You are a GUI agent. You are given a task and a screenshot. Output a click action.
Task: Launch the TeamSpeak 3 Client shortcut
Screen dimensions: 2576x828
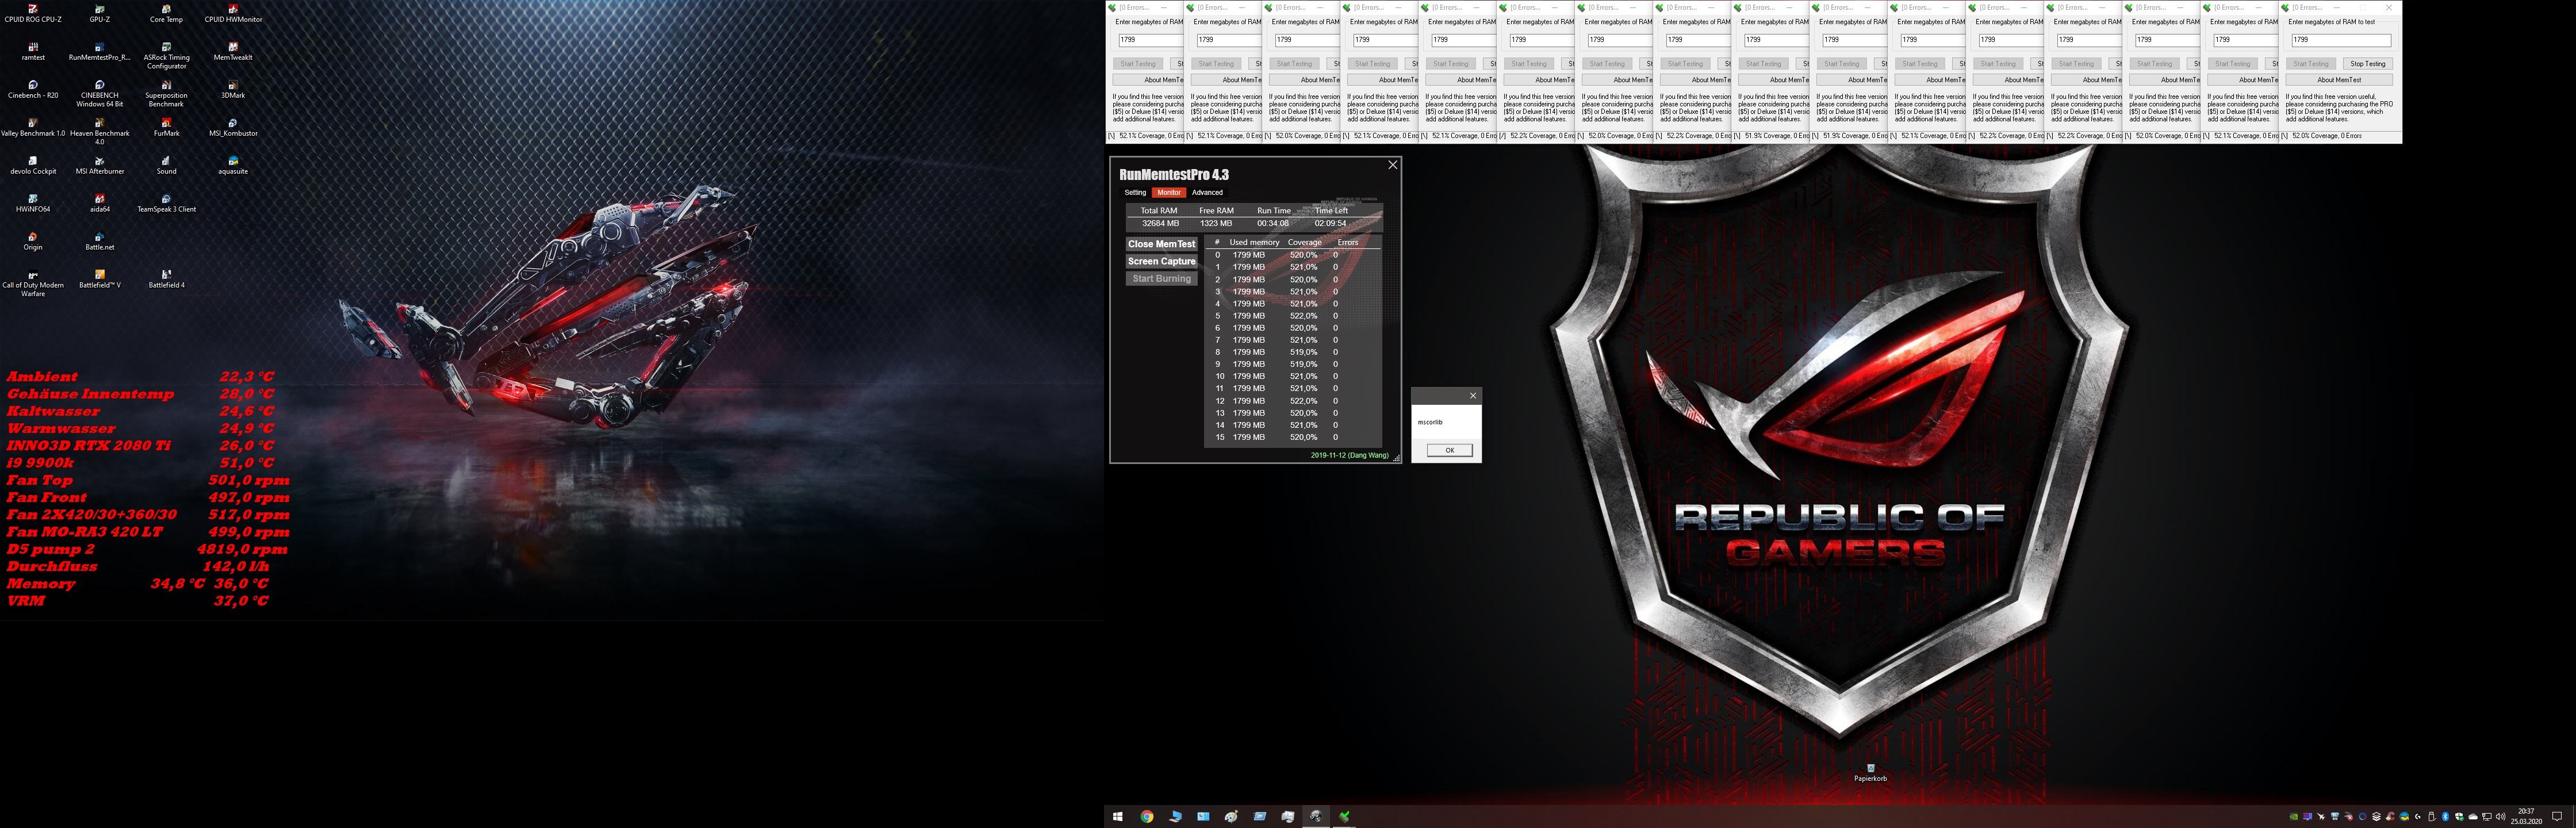click(166, 203)
